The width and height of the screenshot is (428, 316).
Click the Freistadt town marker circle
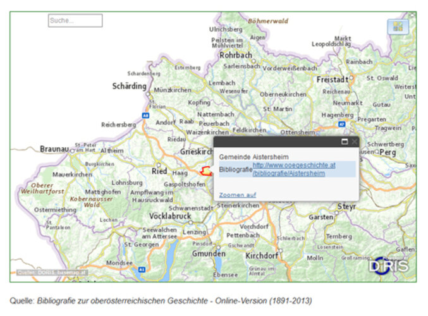pyautogui.click(x=352, y=79)
